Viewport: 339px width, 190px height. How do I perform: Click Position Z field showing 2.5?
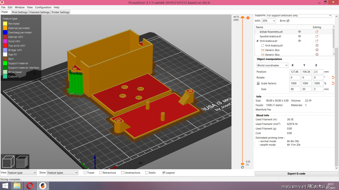318,72
